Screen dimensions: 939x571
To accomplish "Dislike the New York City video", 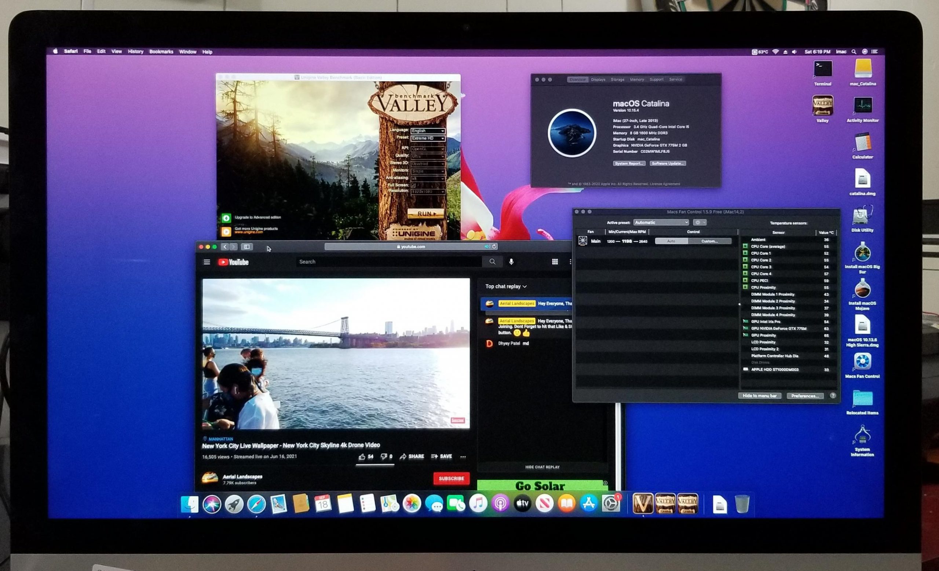I will pos(387,456).
